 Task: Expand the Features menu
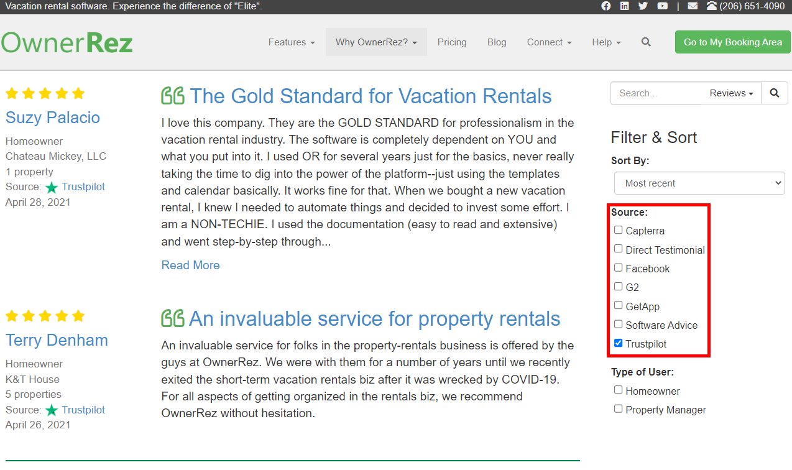point(292,42)
